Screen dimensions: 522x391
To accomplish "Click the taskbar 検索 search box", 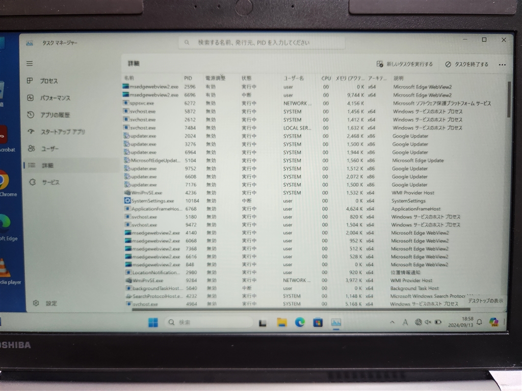I will [x=208, y=322].
